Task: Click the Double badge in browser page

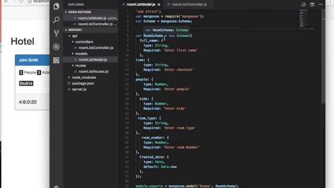Action: (26, 84)
